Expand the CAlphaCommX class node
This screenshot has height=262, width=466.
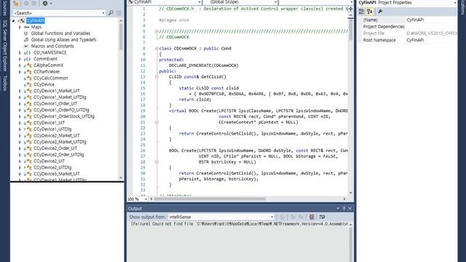(20, 65)
